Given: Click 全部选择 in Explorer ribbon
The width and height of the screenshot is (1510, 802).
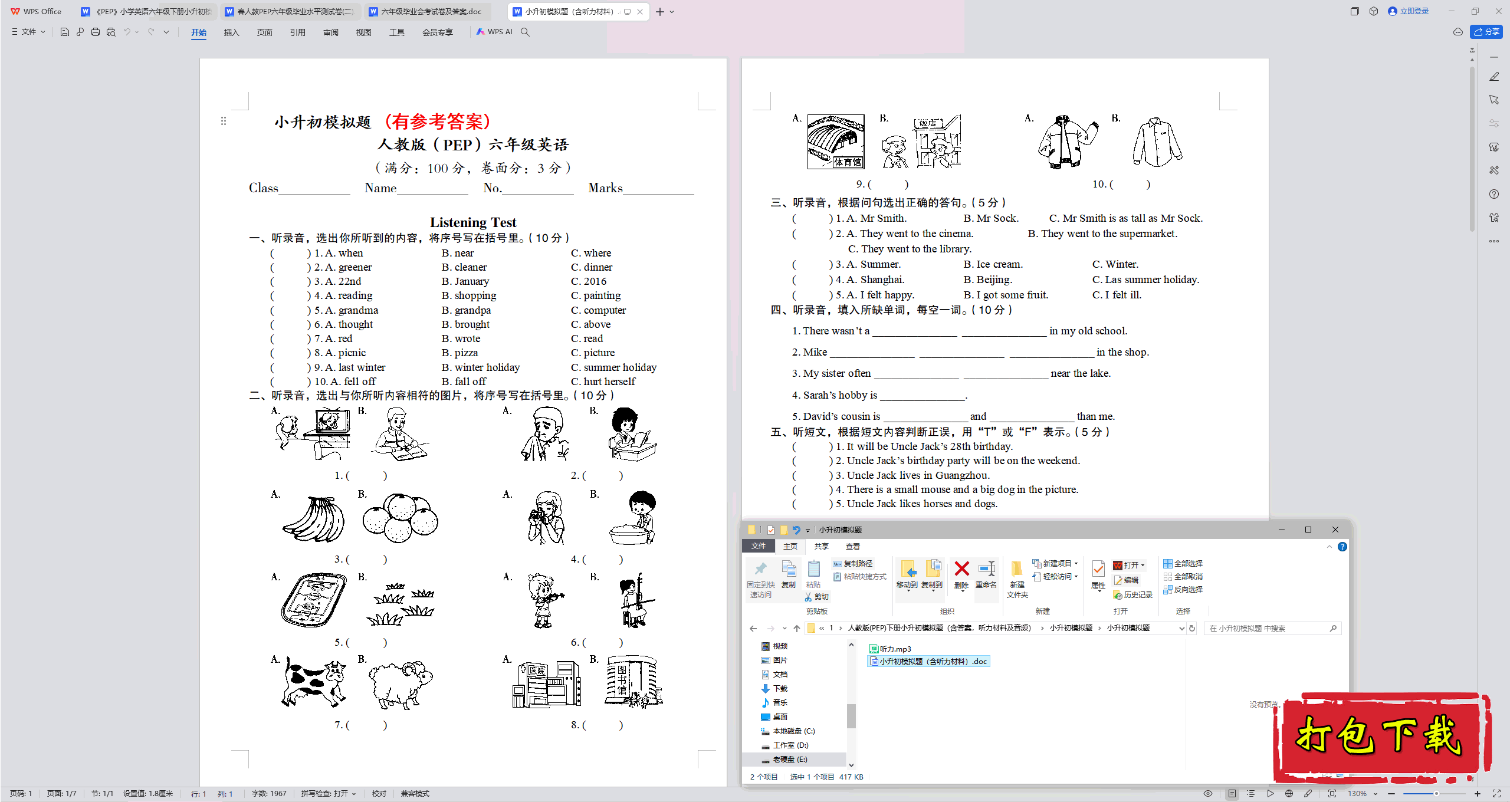Looking at the screenshot, I should point(1183,564).
